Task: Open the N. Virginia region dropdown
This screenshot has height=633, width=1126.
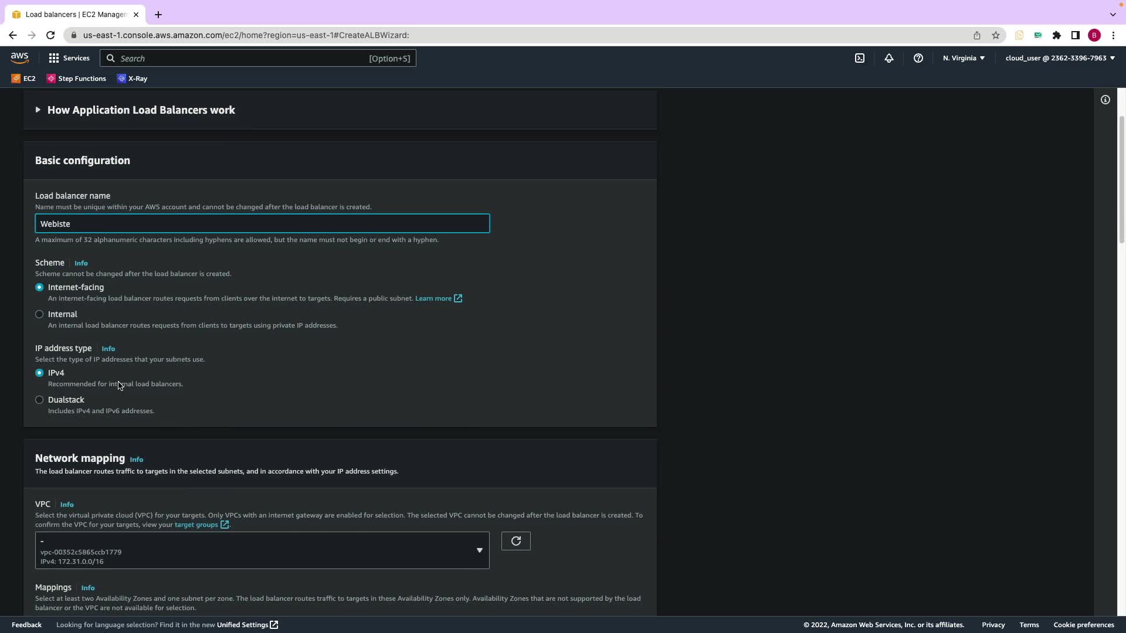Action: pyautogui.click(x=964, y=58)
